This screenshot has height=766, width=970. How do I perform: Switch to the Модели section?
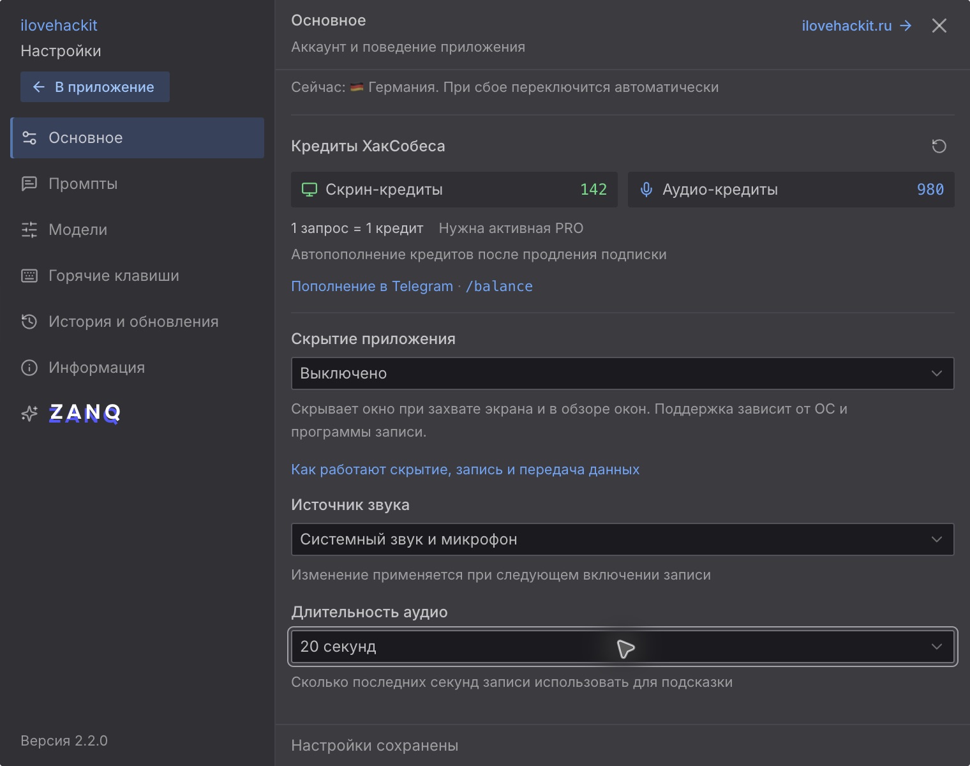pos(138,230)
